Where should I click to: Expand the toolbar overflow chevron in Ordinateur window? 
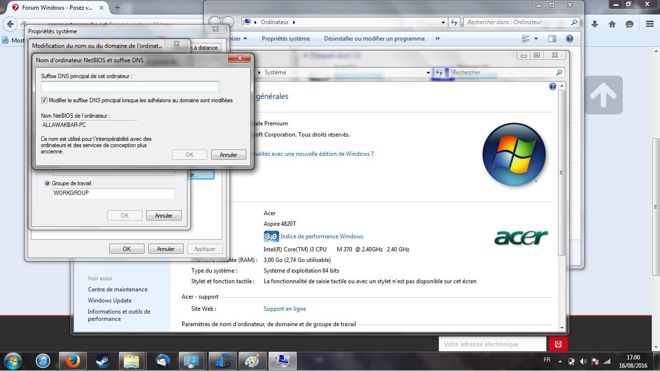(x=437, y=39)
